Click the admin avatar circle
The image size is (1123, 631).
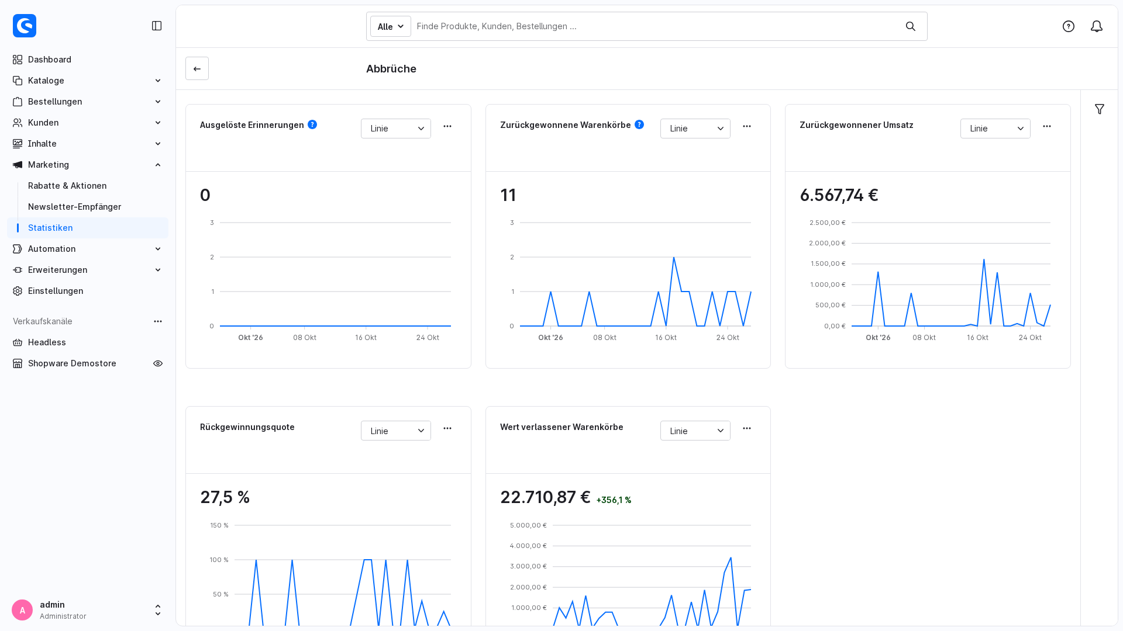pos(22,610)
